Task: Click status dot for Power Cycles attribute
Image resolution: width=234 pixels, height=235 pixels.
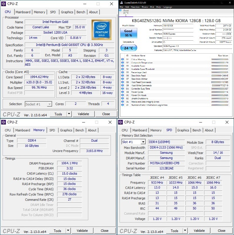Action: [x=122, y=92]
